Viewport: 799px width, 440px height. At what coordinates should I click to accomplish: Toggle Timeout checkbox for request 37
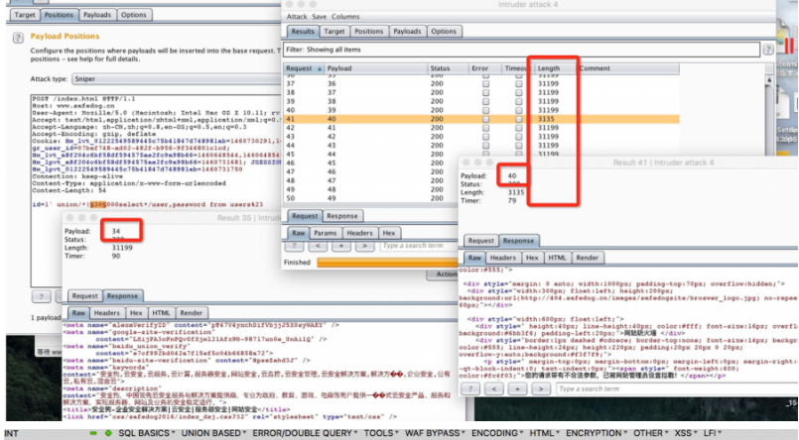pos(518,84)
